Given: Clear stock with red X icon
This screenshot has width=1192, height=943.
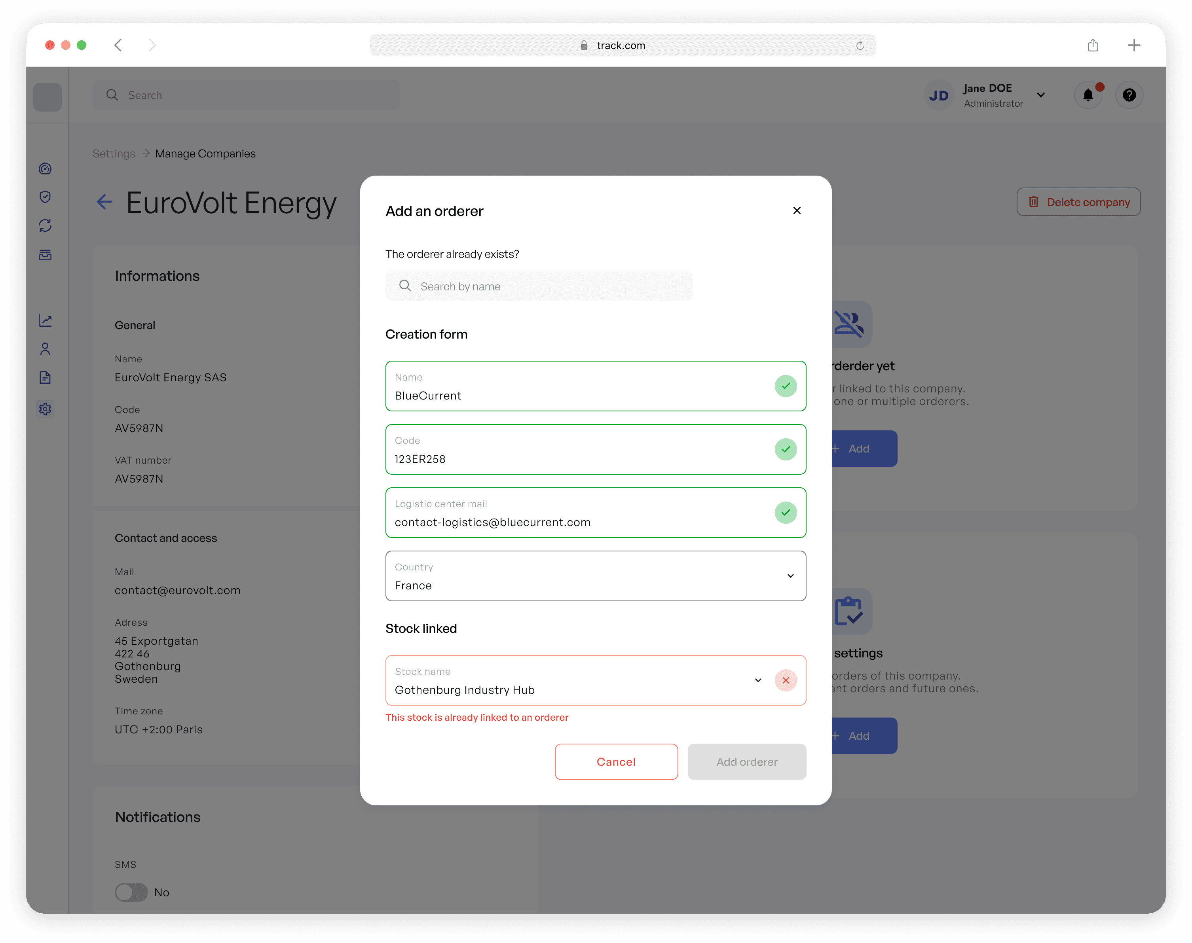Looking at the screenshot, I should coord(786,680).
